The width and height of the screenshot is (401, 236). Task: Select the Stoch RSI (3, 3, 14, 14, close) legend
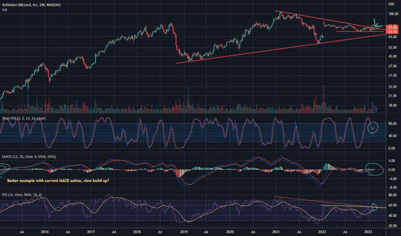tap(24, 118)
